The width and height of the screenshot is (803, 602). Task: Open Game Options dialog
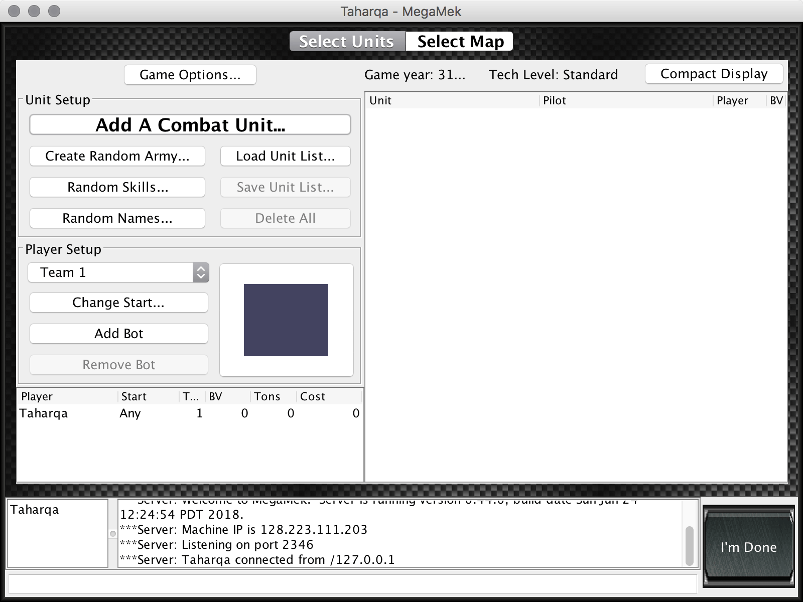pos(190,75)
